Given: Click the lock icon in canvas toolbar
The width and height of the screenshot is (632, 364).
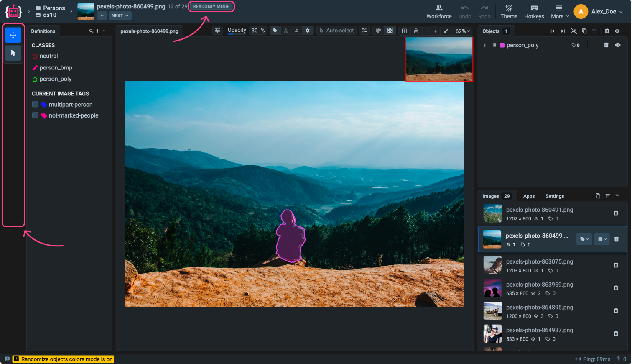Looking at the screenshot, I should coord(416,31).
